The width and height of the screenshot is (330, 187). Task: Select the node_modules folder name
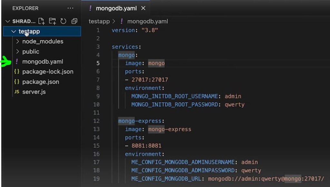43,41
